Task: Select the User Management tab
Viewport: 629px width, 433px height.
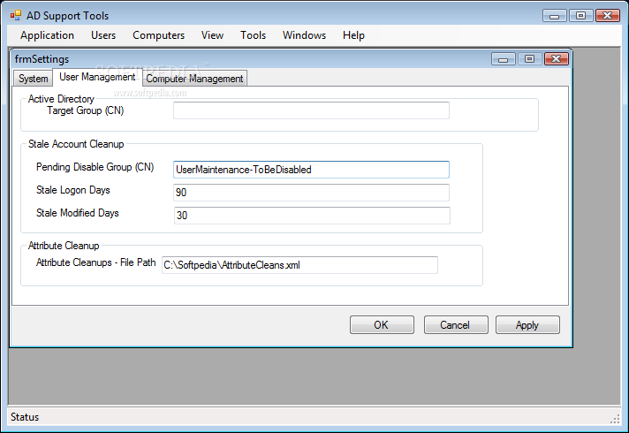Action: click(97, 77)
